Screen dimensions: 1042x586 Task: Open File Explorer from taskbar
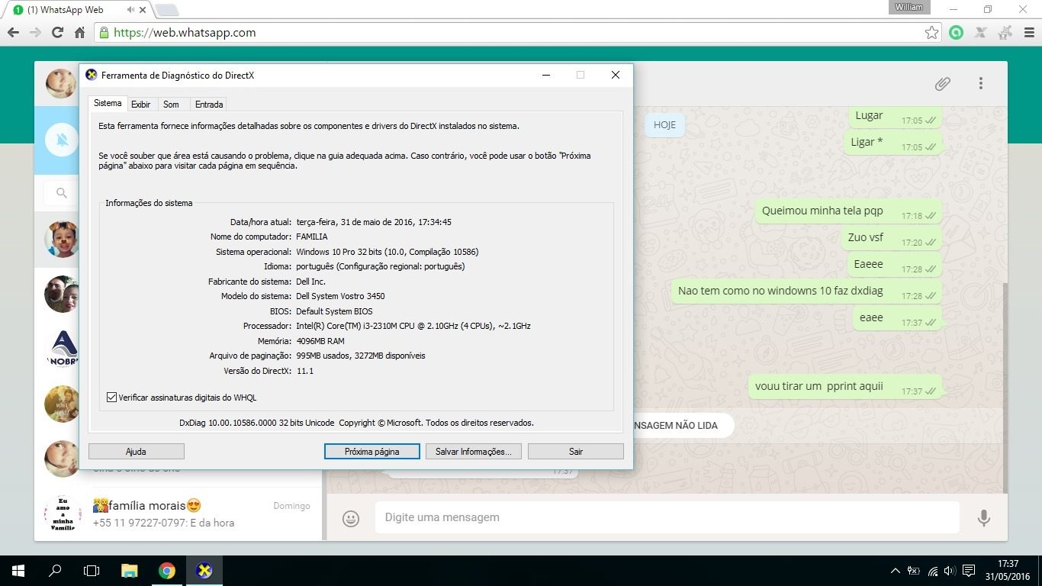pyautogui.click(x=130, y=571)
